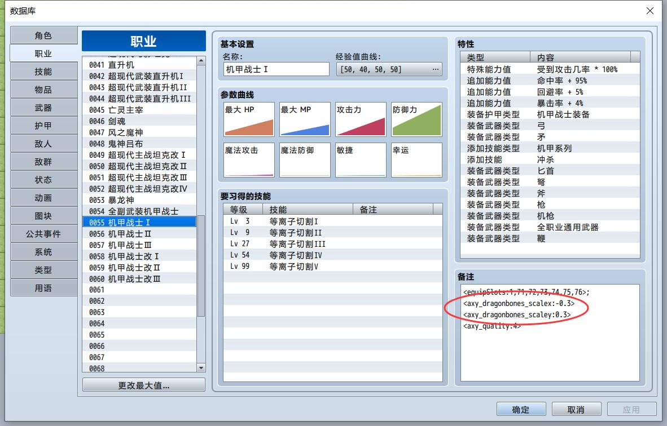Open the 敏捷 parameter curve
Image resolution: width=667 pixels, height=426 pixels.
pos(361,159)
